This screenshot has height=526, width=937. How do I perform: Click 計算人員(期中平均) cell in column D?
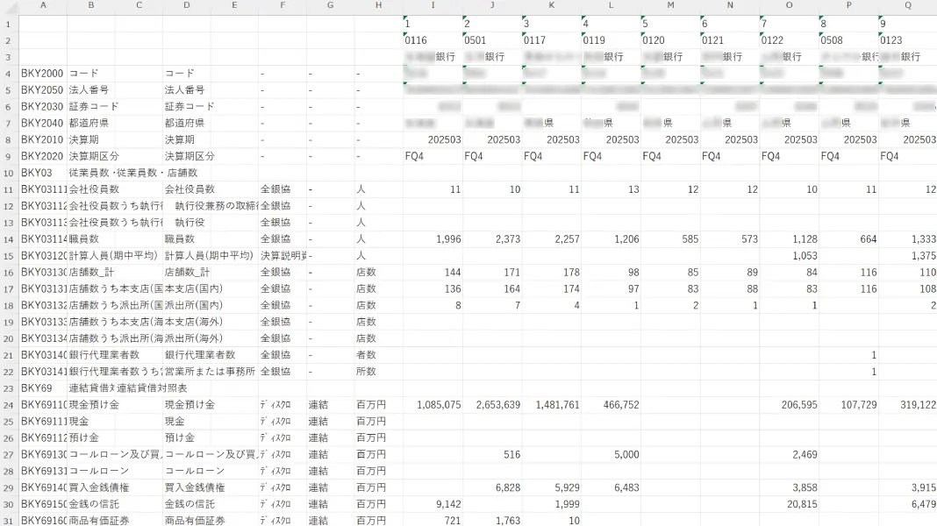coord(209,255)
